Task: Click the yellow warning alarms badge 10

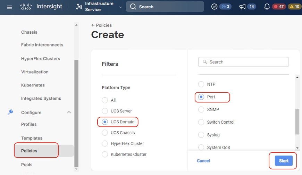Action: [295, 7]
